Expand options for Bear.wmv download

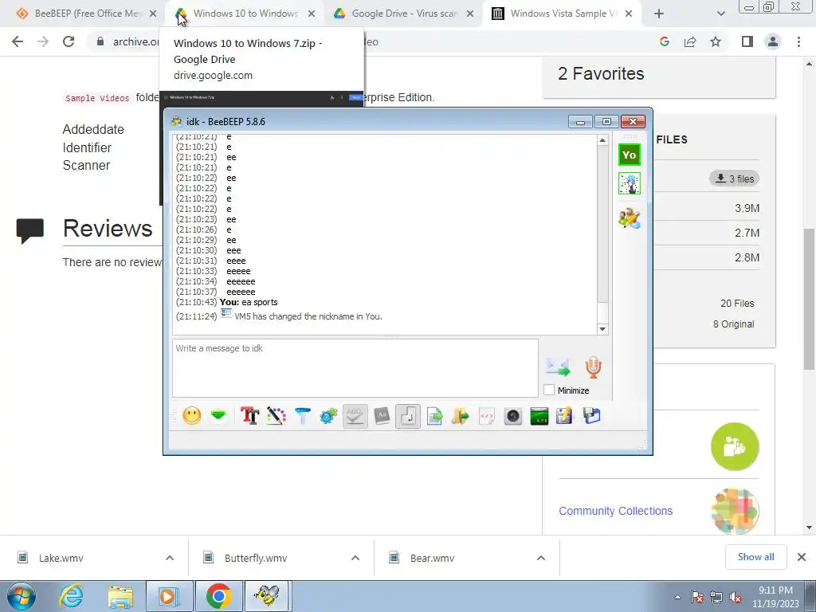[x=541, y=558]
